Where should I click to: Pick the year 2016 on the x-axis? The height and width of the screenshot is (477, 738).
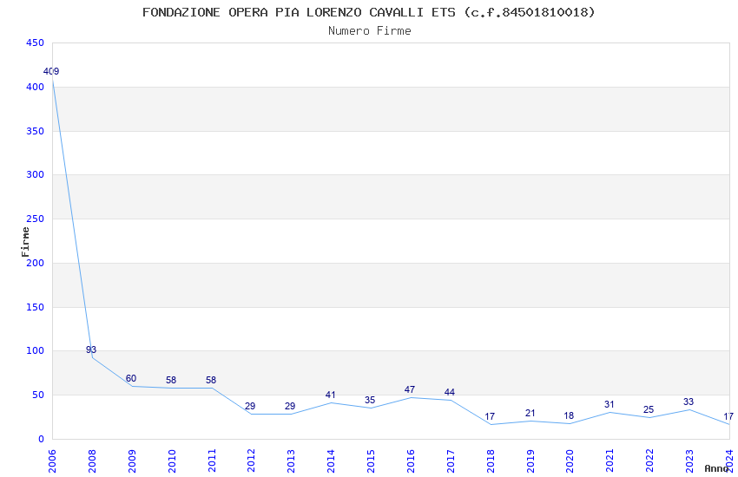(411, 461)
